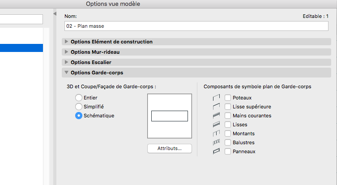
Task: Click the Lisses component icon
Action: pyautogui.click(x=218, y=125)
